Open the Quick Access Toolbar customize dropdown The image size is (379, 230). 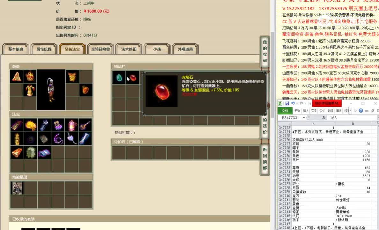point(310,103)
